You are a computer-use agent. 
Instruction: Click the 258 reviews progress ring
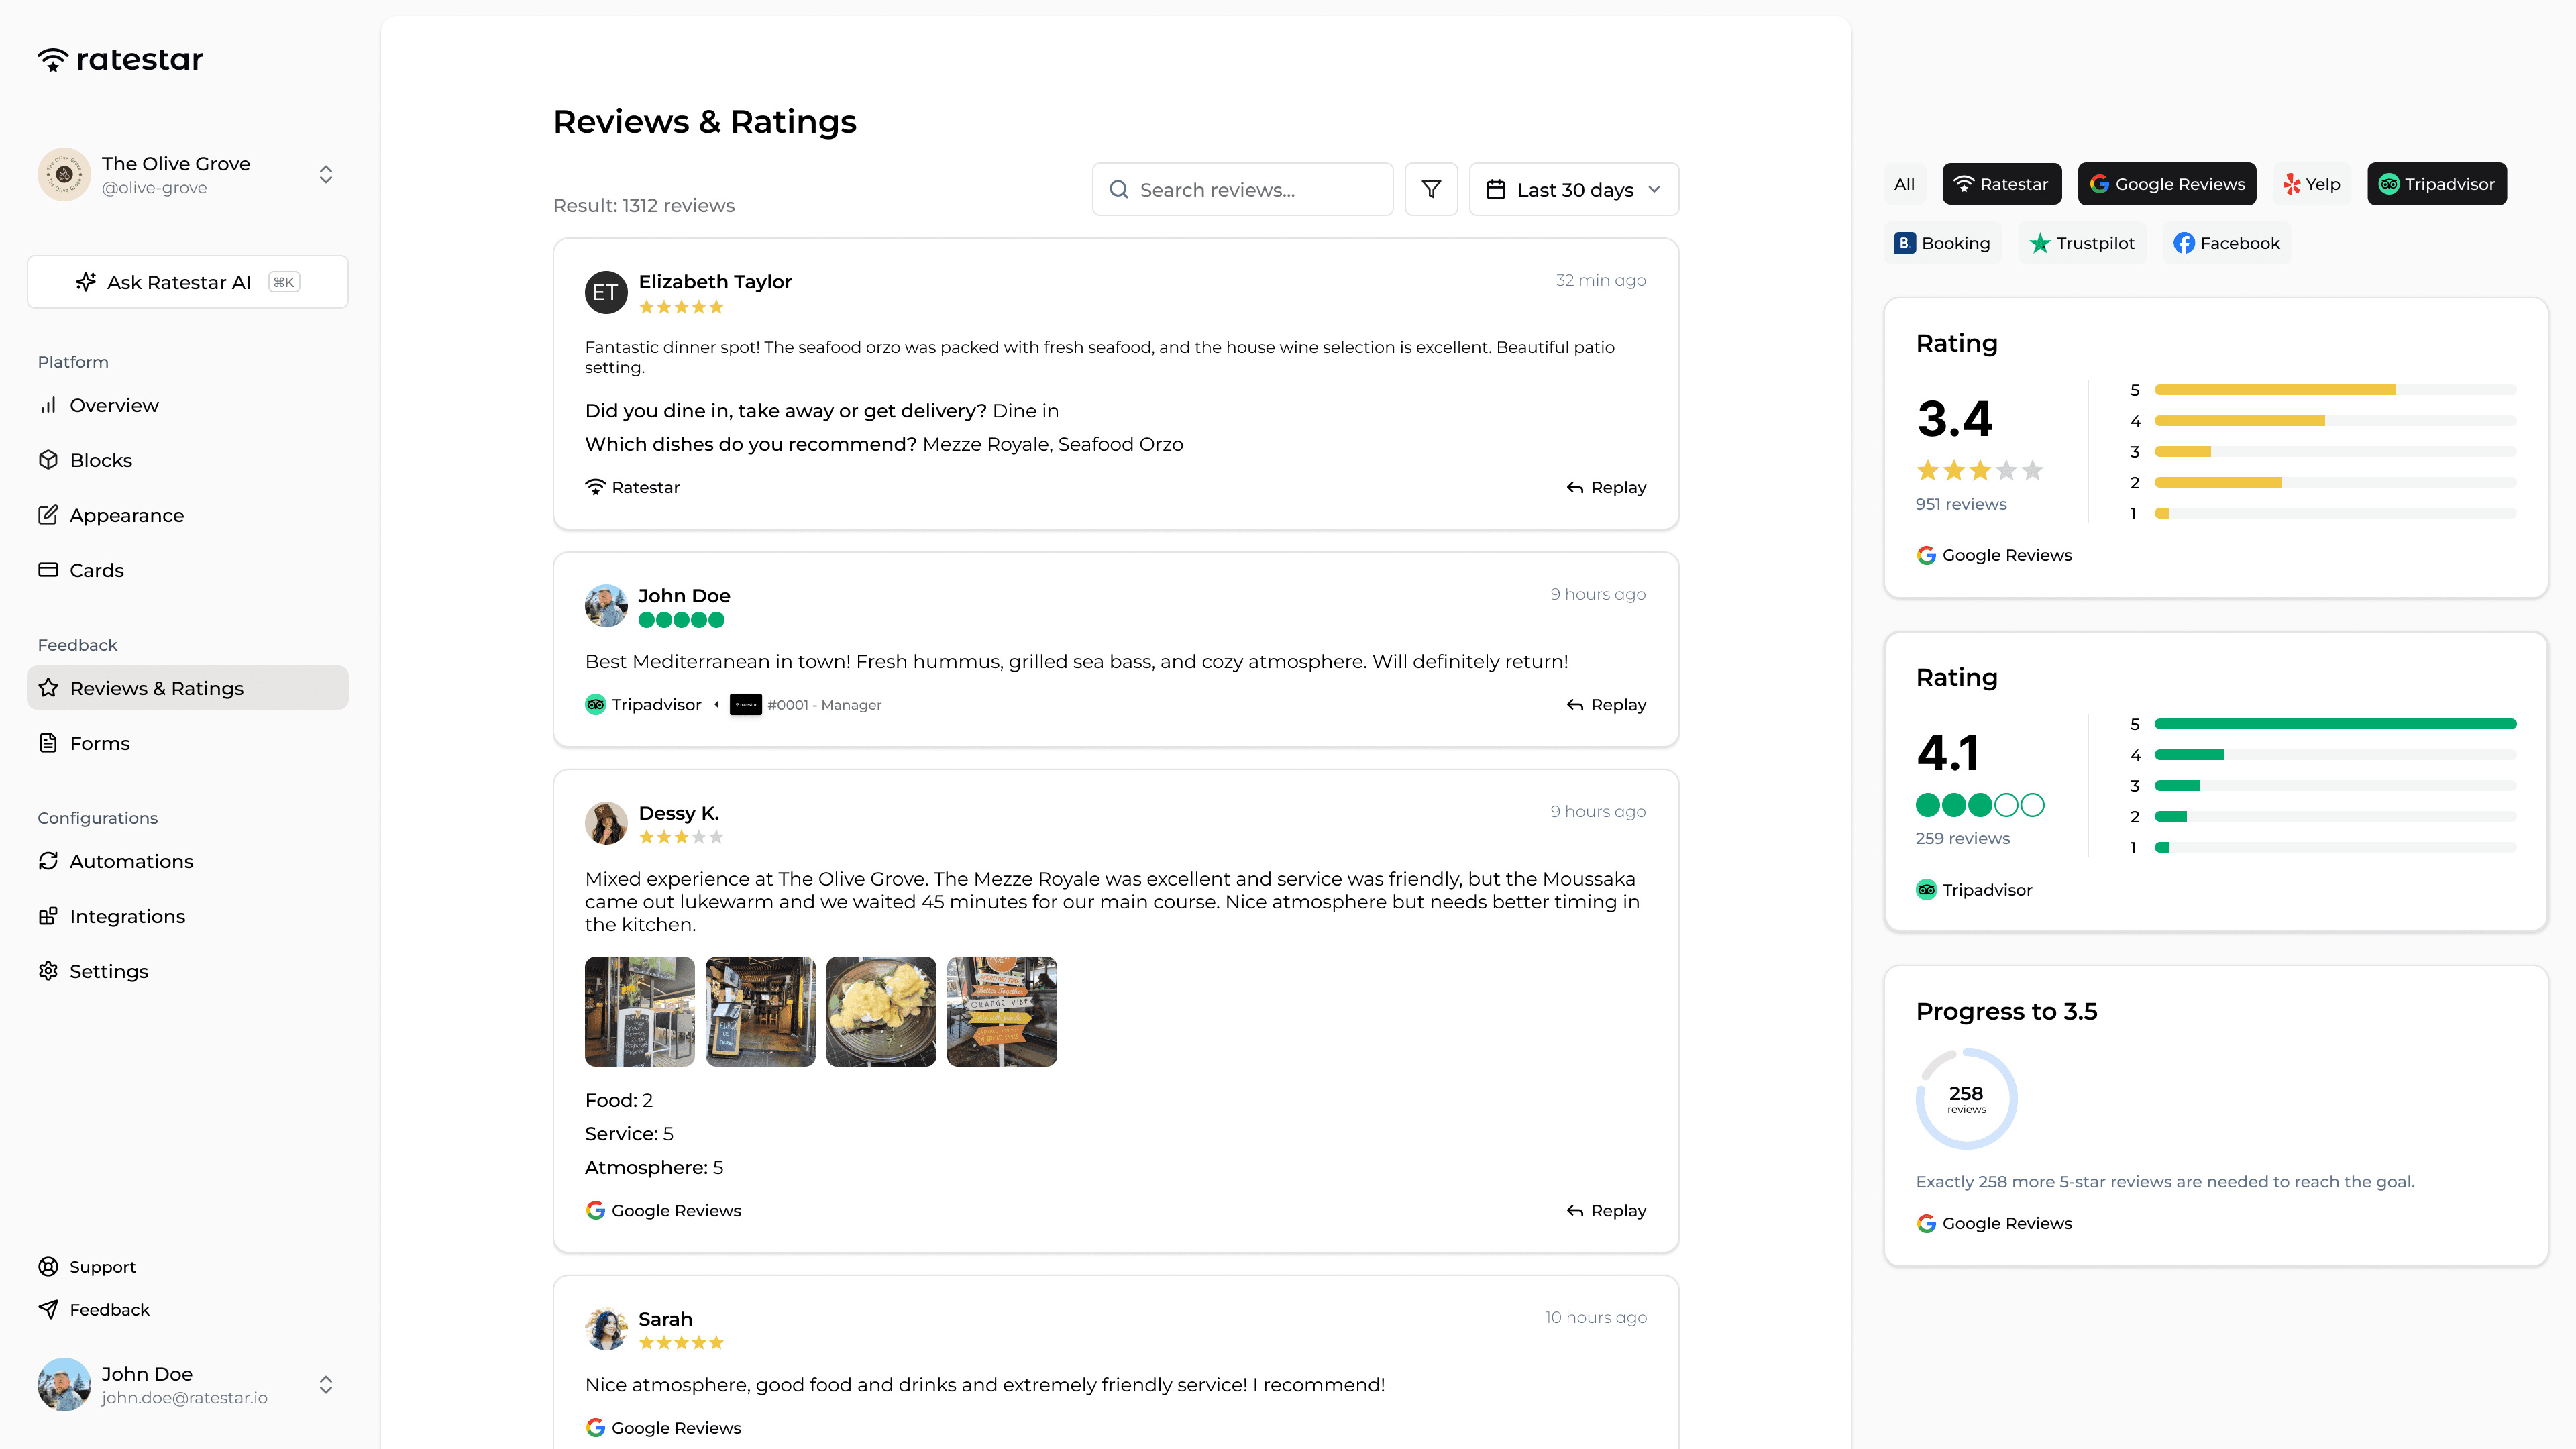point(1966,1098)
